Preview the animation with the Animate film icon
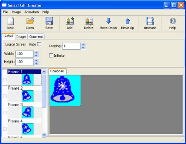This screenshot has width=186, height=144. click(x=150, y=21)
